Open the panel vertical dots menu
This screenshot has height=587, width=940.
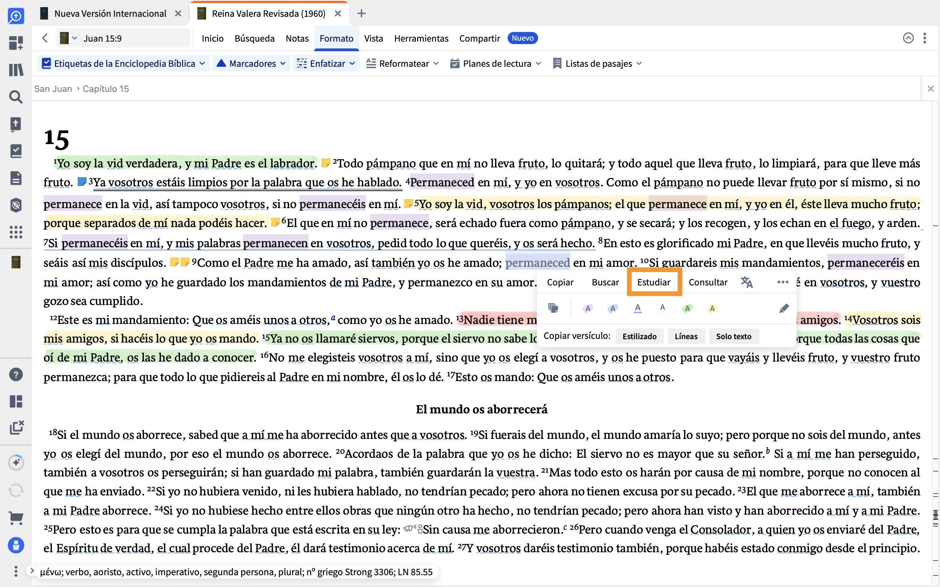tap(924, 38)
